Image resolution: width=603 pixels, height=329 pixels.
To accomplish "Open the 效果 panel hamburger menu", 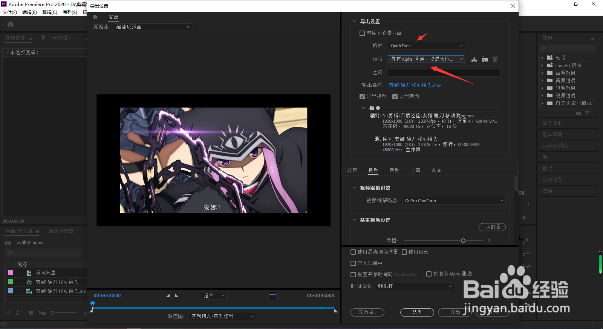I will tap(592, 38).
